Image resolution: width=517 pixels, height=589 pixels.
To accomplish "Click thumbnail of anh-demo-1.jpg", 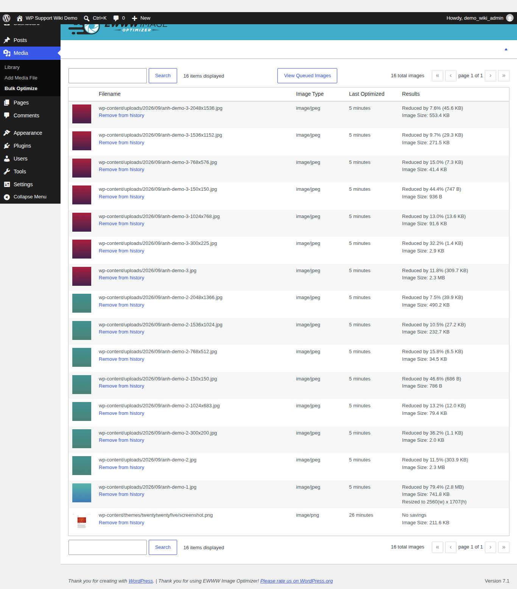I will [82, 493].
